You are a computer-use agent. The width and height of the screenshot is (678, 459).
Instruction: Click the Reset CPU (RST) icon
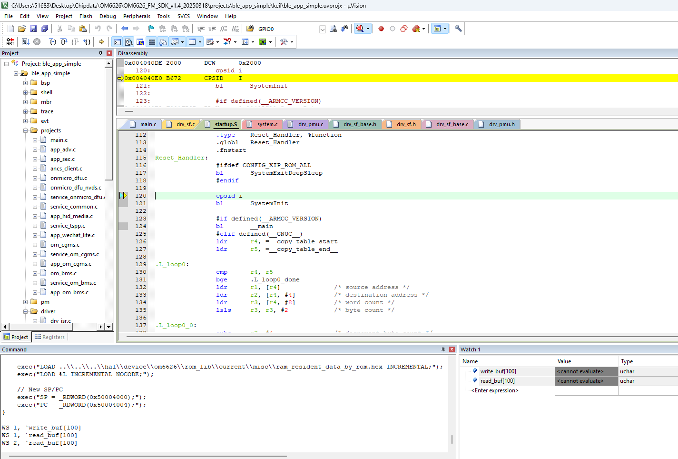[10, 42]
